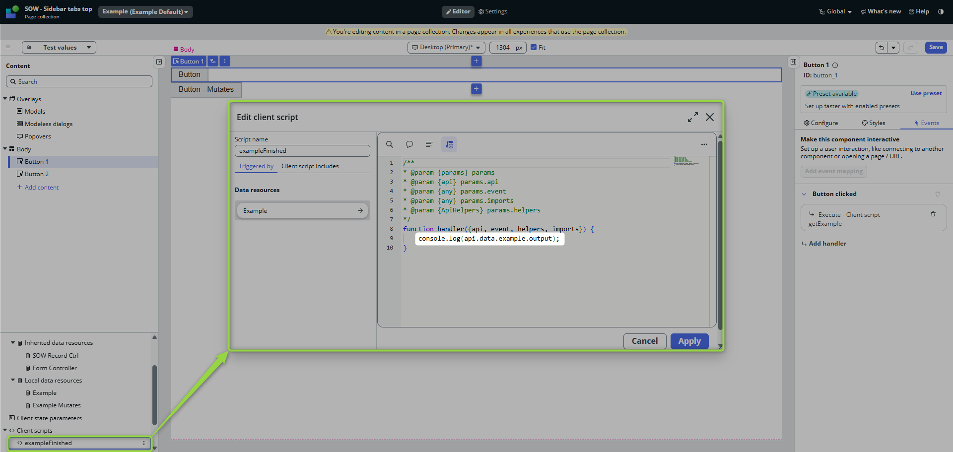Open the Desktop (Primary) viewport dropdown

click(446, 48)
